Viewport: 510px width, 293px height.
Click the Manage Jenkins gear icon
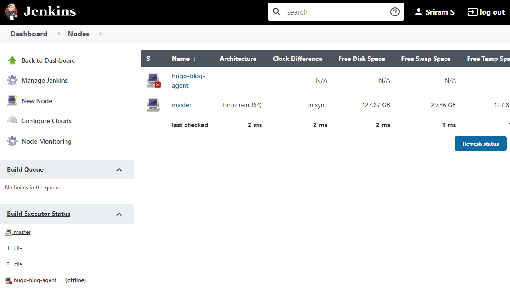pyautogui.click(x=12, y=80)
